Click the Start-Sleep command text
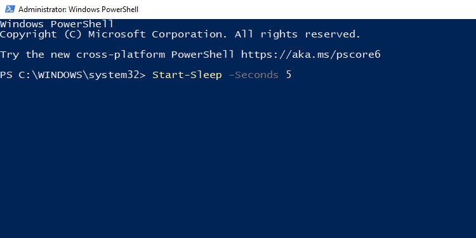 click(x=187, y=75)
